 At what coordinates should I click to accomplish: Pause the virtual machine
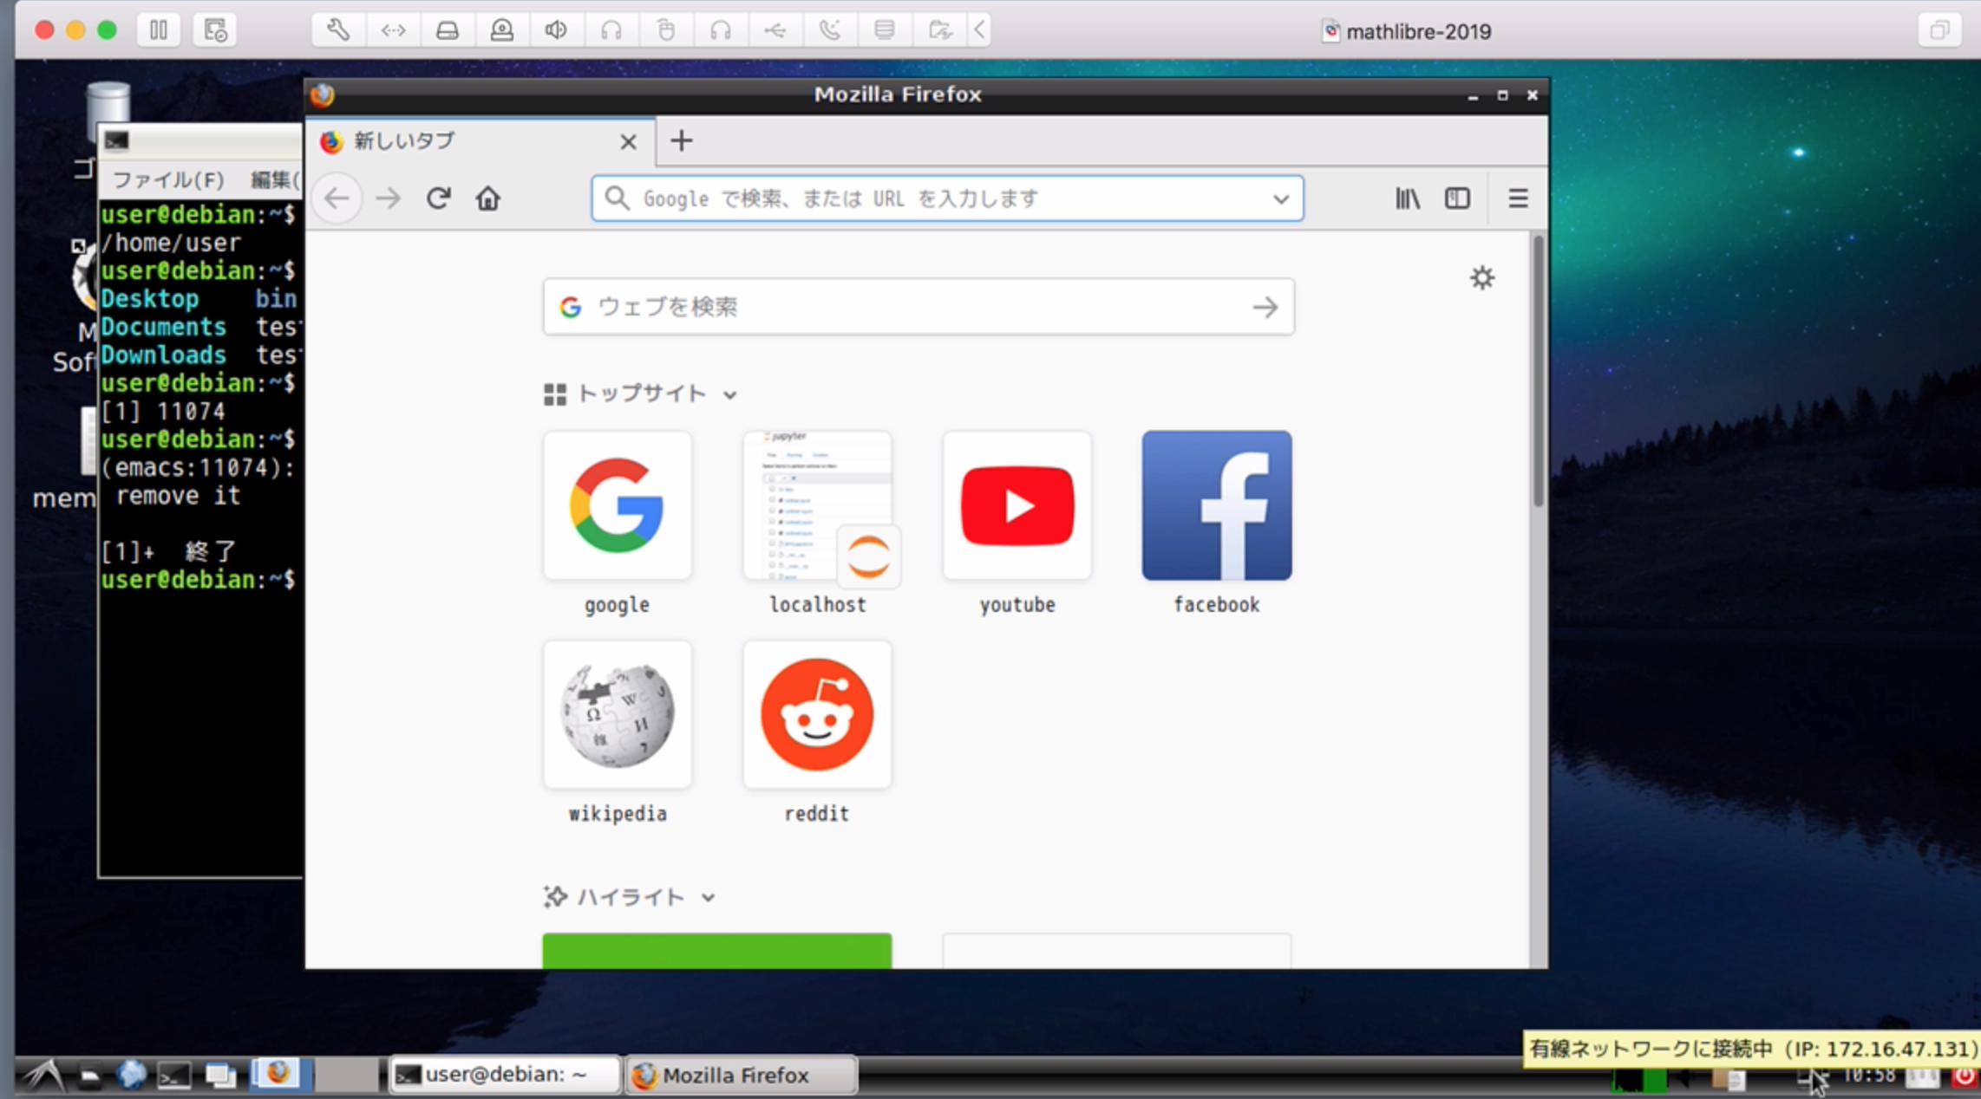point(159,30)
